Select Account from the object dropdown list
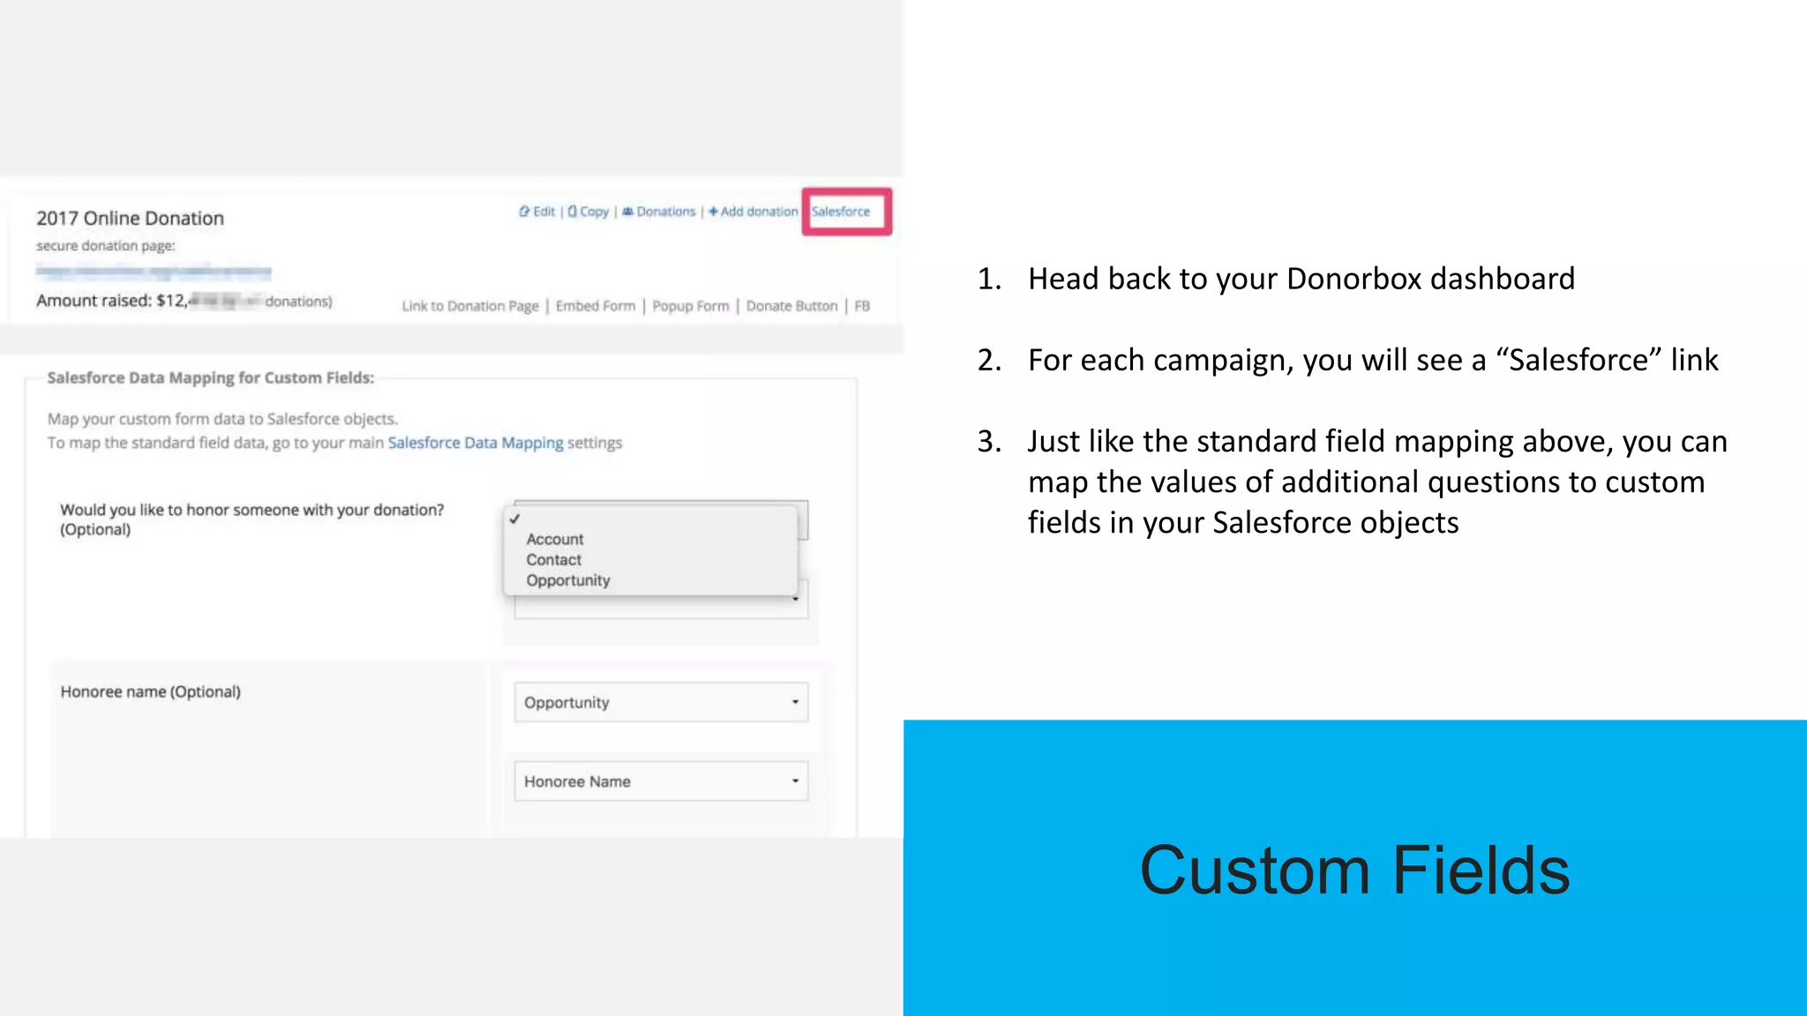The image size is (1807, 1016). 555,539
